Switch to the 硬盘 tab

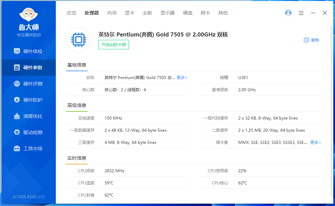point(188,13)
